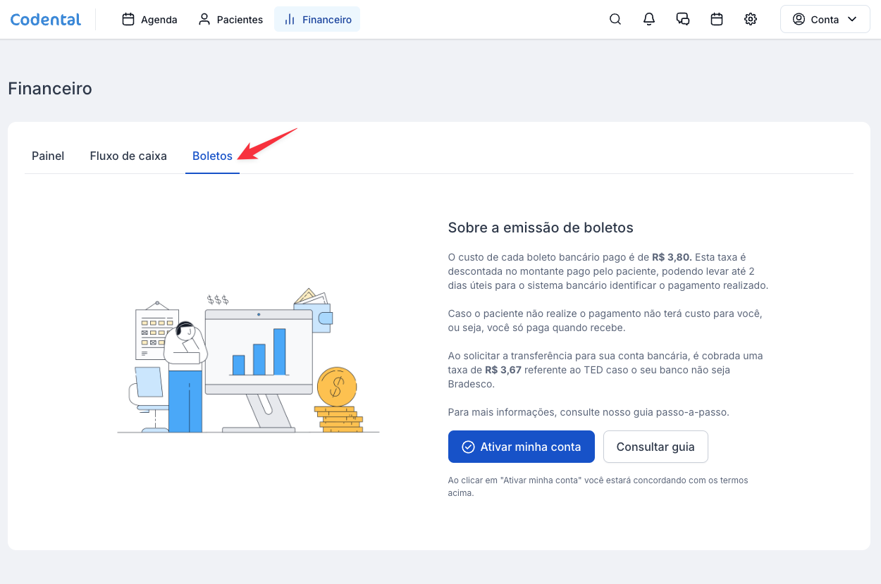Select the Boletos tab

pos(212,156)
